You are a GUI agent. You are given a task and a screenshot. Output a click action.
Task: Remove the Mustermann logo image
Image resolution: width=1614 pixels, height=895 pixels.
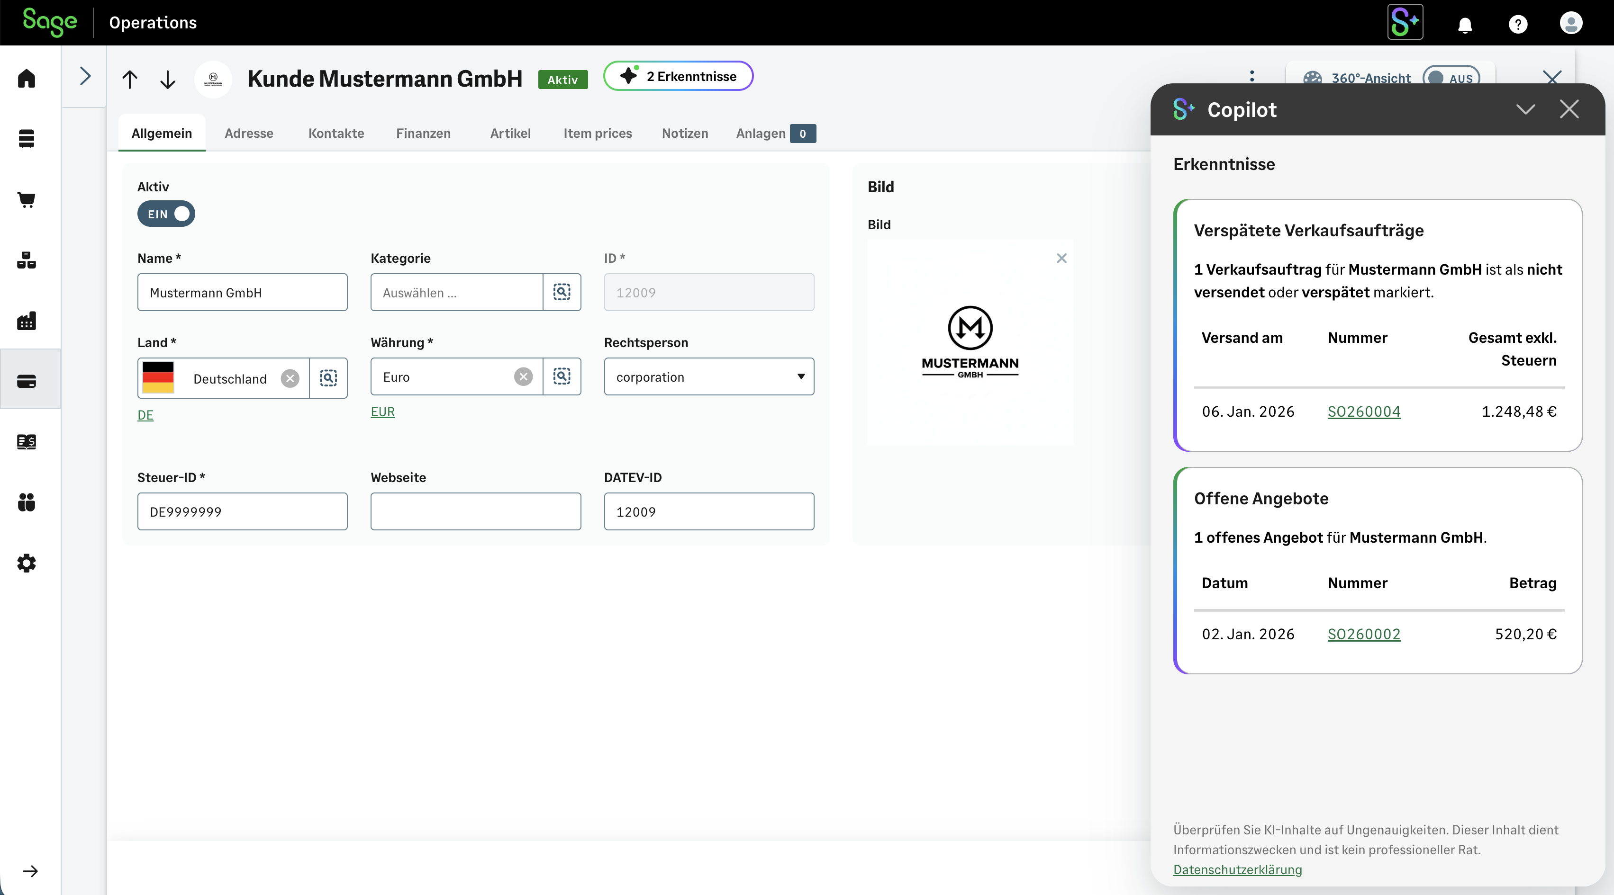(x=1061, y=258)
